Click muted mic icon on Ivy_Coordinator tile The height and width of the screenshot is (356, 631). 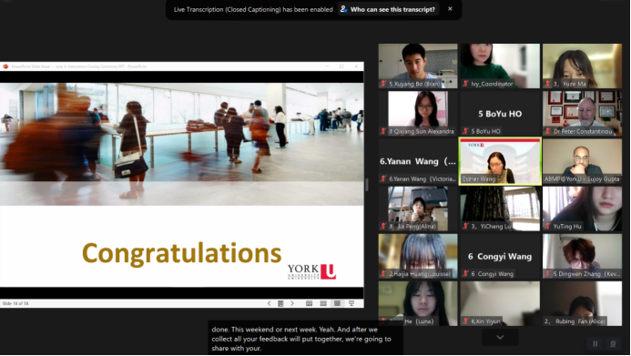point(465,84)
